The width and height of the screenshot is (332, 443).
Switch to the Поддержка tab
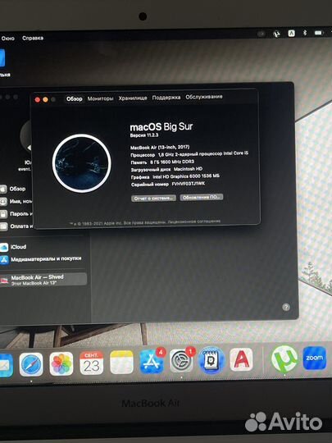[166, 98]
